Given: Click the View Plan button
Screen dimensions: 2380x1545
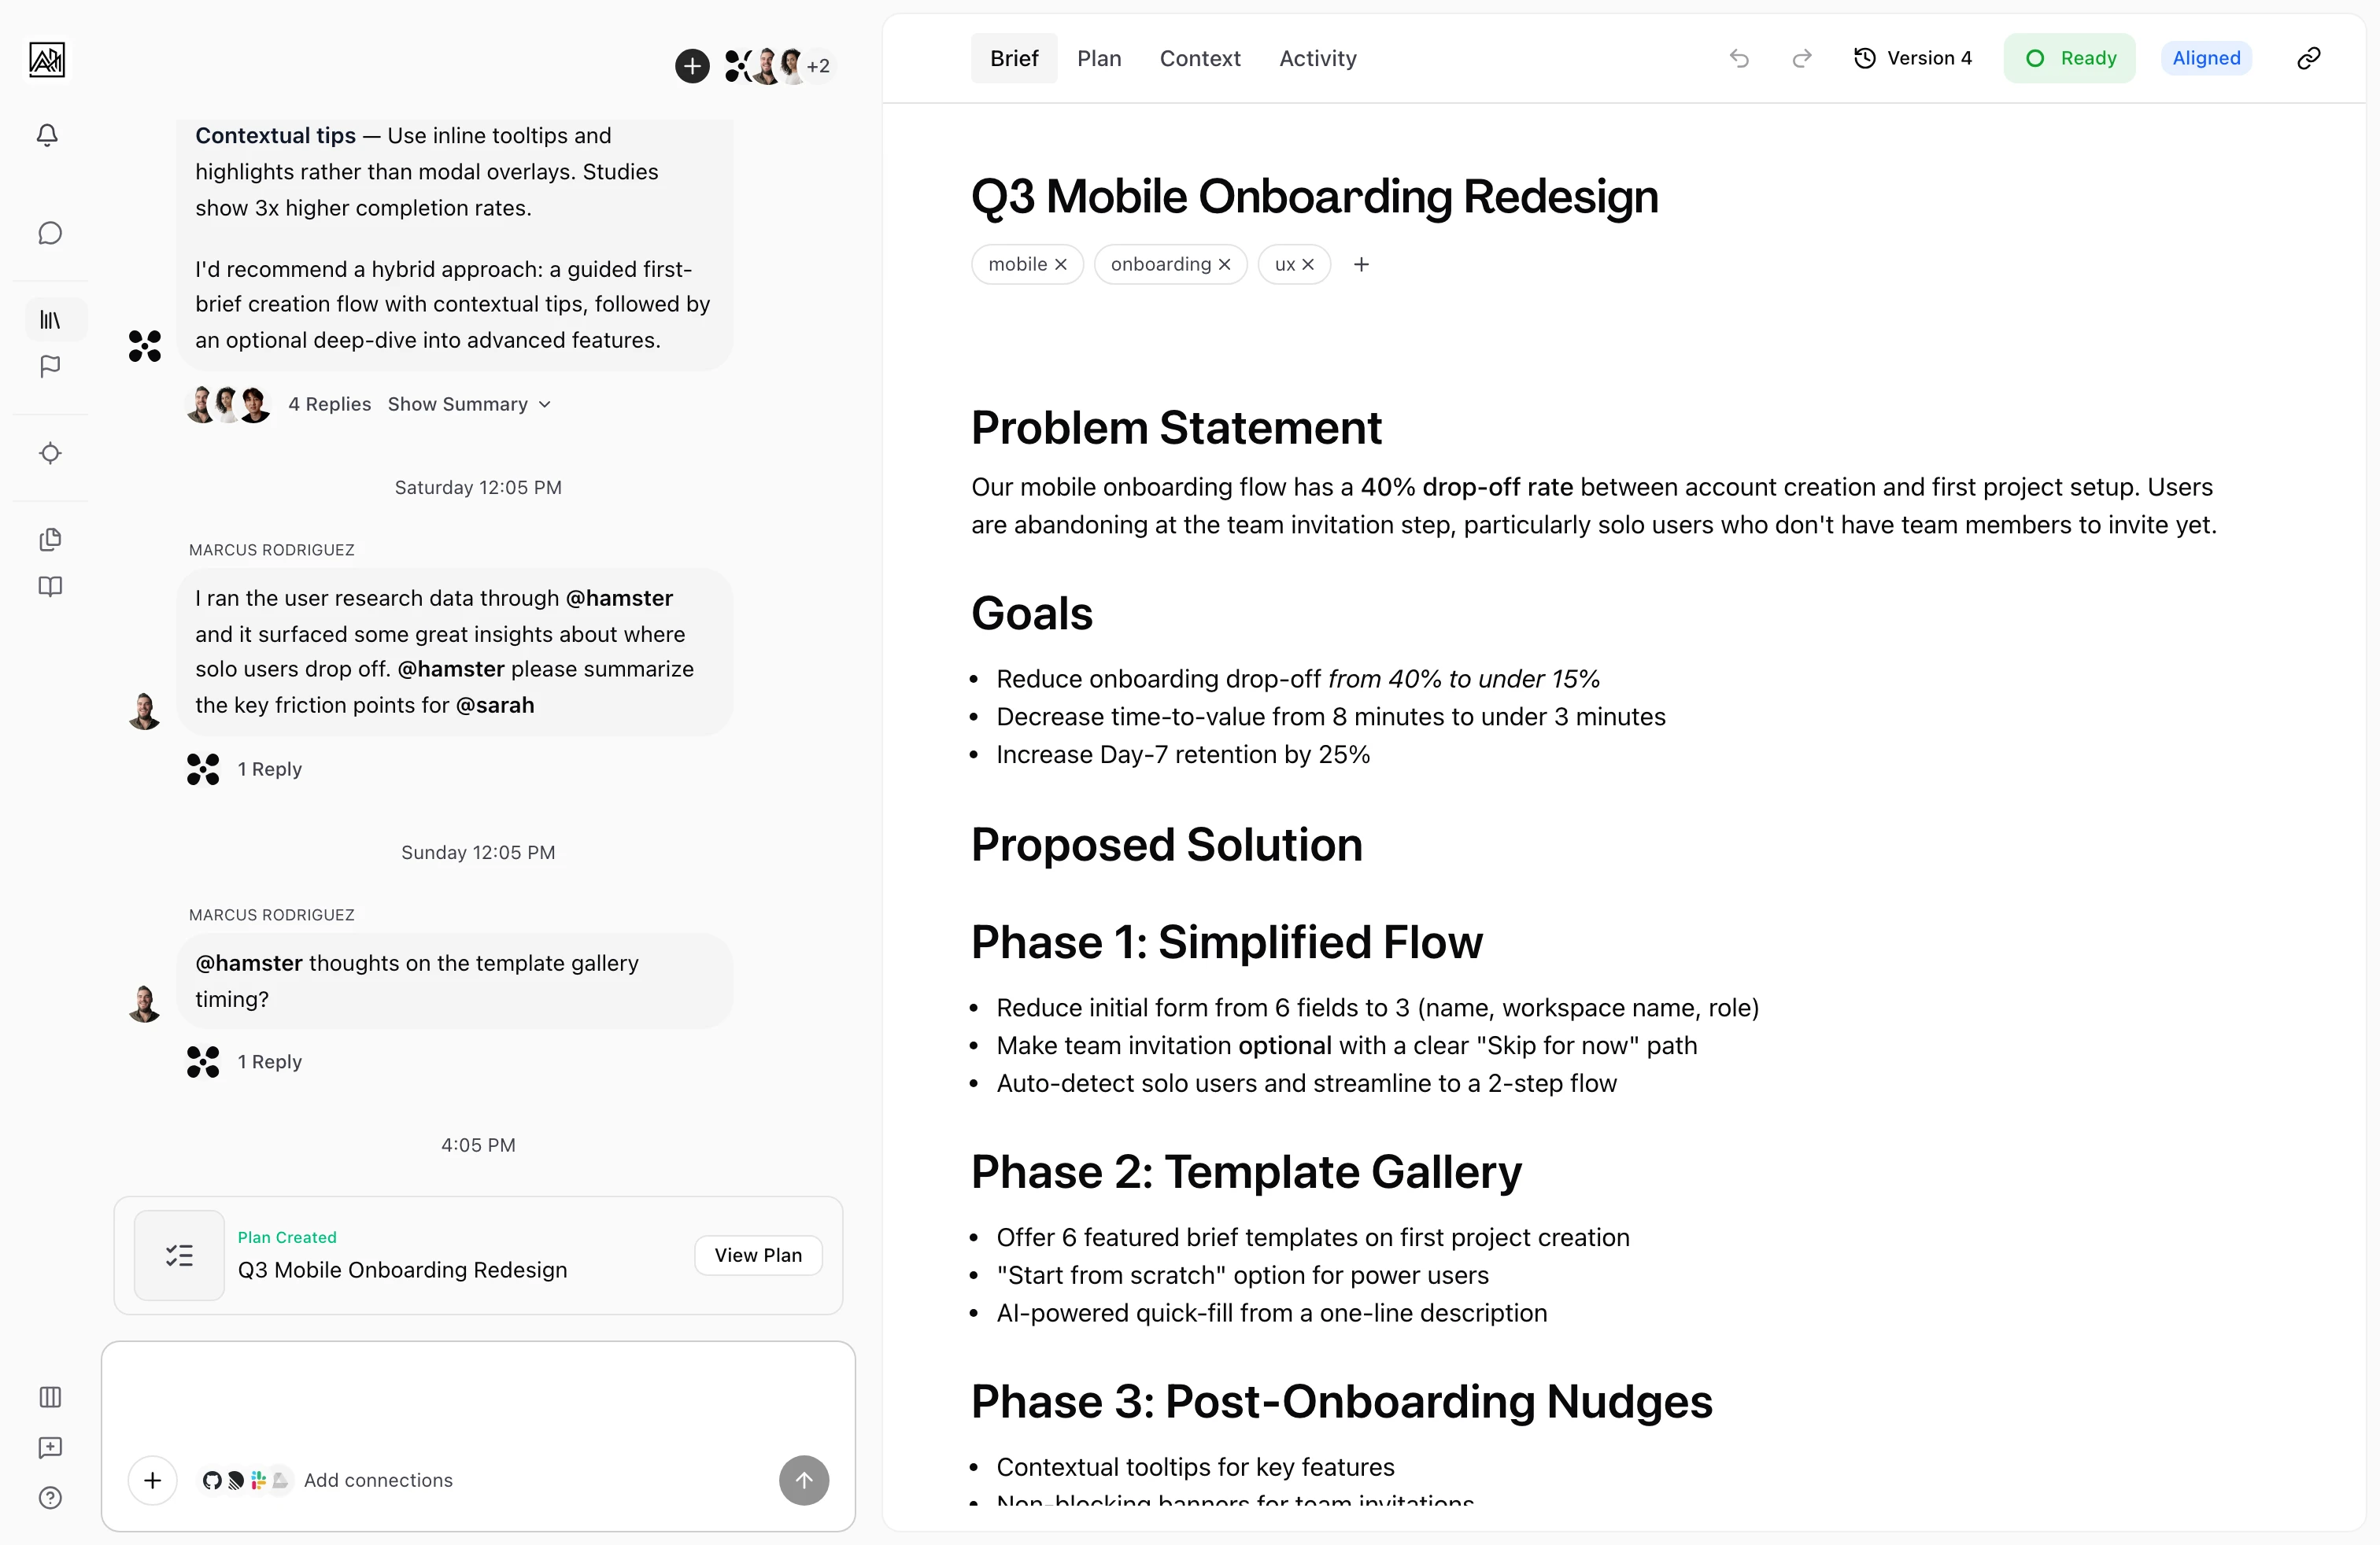Looking at the screenshot, I should (757, 1256).
